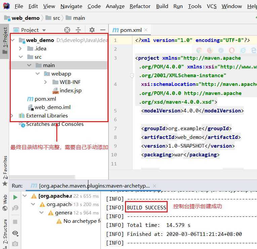This screenshot has height=249, width=257.
Task: Toggle the 2: Favorites side tab
Action: point(5,170)
